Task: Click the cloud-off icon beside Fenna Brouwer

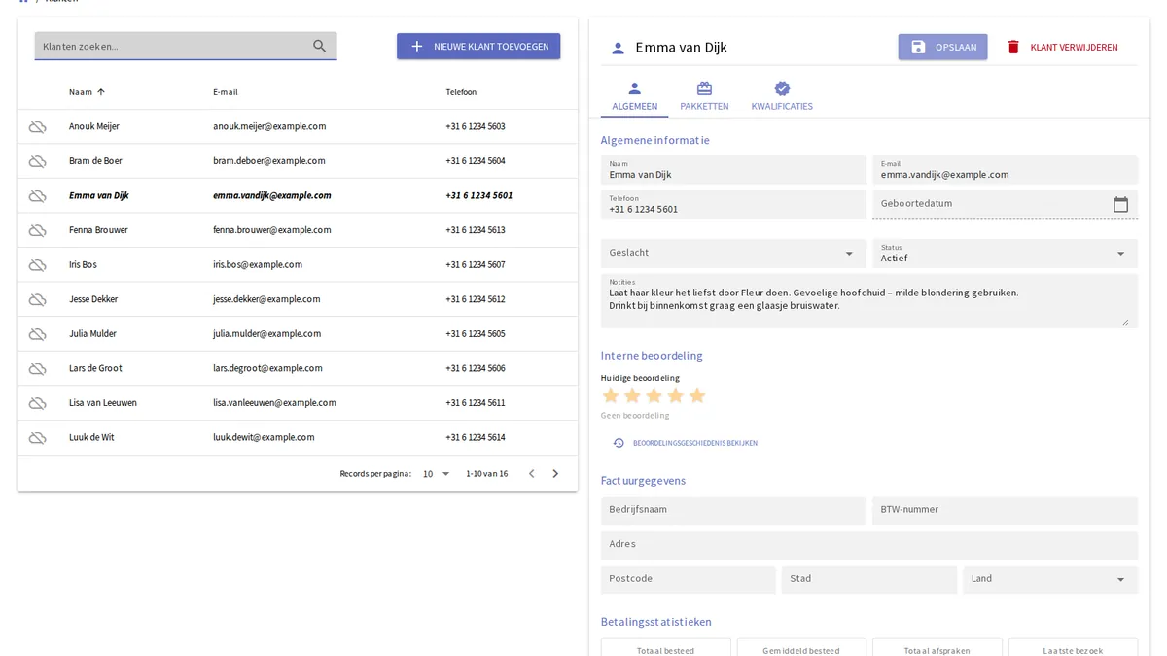Action: 37,230
